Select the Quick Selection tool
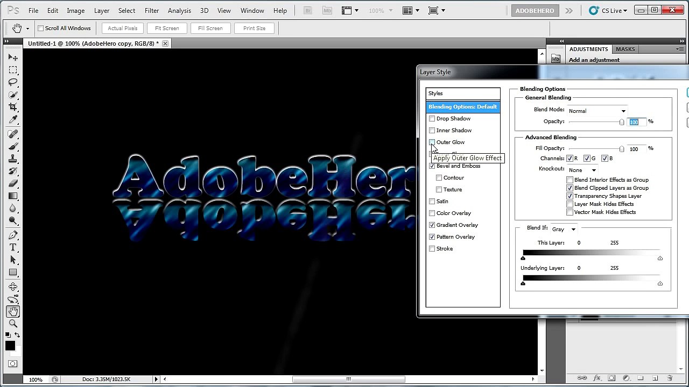The image size is (689, 387). coord(13,95)
